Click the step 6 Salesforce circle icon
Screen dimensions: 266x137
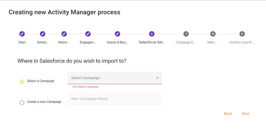click(152, 34)
